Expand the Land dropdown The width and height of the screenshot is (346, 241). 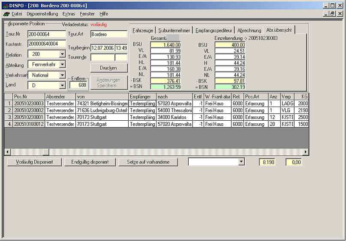click(62, 85)
